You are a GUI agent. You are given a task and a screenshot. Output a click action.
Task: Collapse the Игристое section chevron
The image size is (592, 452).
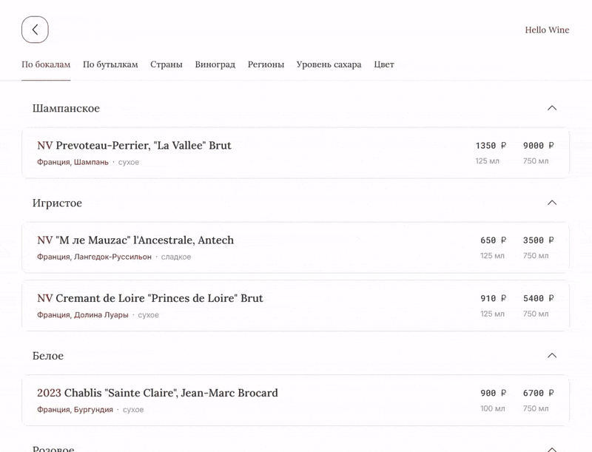[x=551, y=203]
